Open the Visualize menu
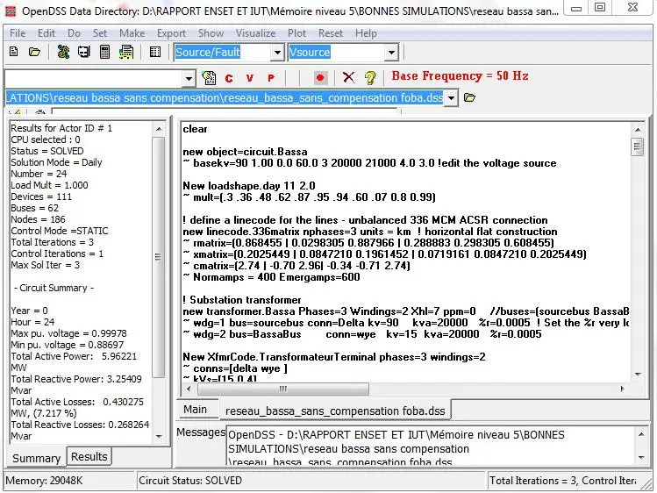 pyautogui.click(x=255, y=33)
